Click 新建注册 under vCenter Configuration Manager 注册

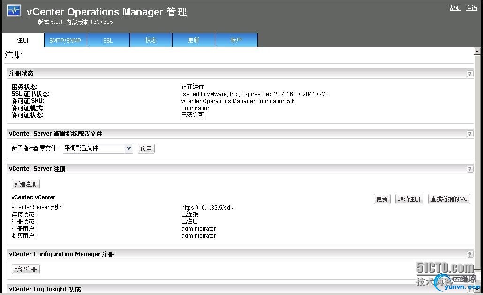click(x=26, y=270)
